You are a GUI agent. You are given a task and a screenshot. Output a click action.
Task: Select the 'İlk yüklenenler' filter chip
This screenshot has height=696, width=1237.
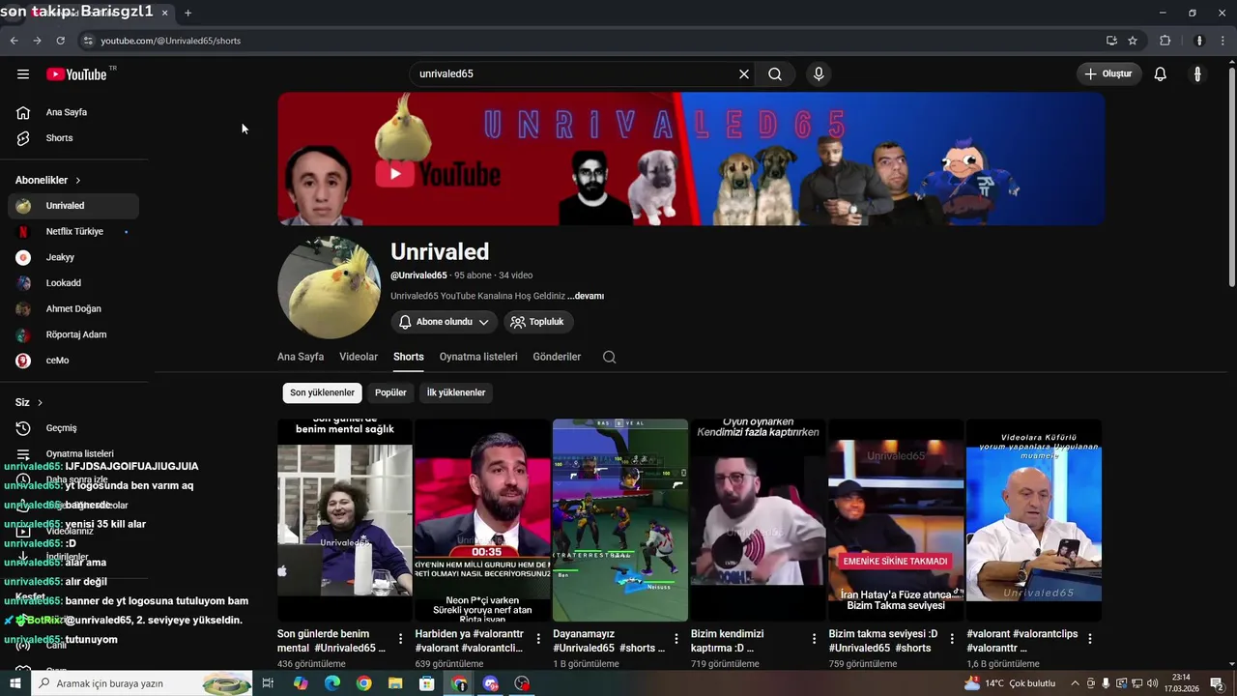[456, 392]
